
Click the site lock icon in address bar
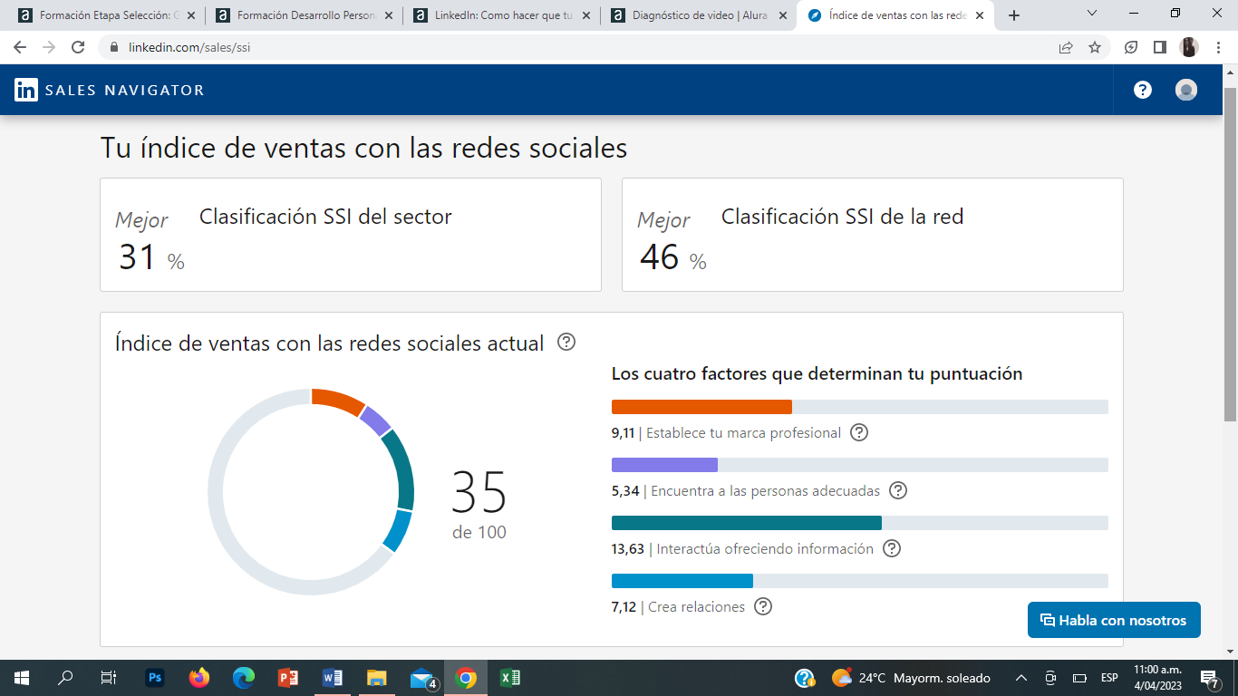tap(114, 47)
